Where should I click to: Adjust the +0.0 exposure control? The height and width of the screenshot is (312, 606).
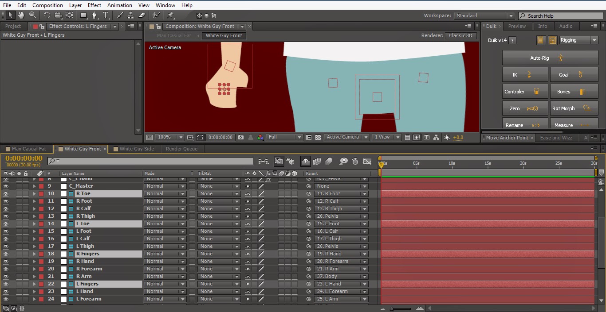click(x=457, y=138)
